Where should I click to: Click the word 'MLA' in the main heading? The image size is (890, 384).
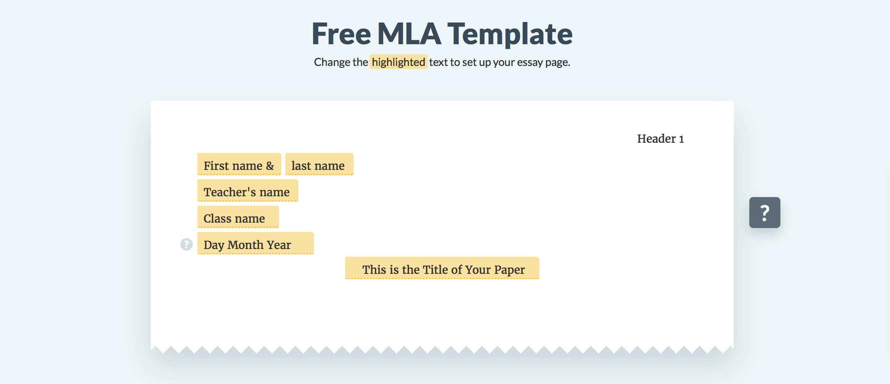tap(409, 34)
